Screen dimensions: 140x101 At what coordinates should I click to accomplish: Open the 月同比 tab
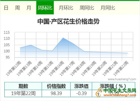[108, 8]
